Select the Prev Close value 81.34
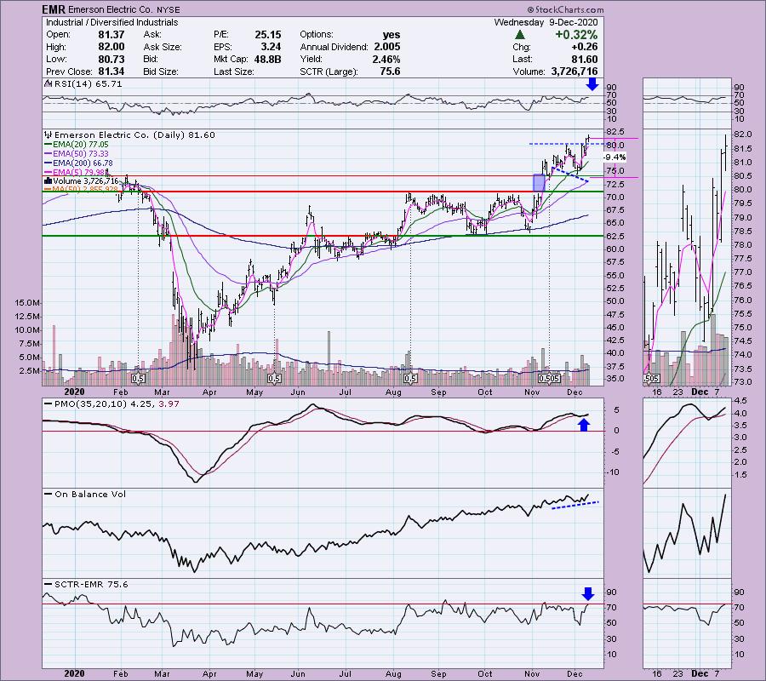 pyautogui.click(x=111, y=72)
